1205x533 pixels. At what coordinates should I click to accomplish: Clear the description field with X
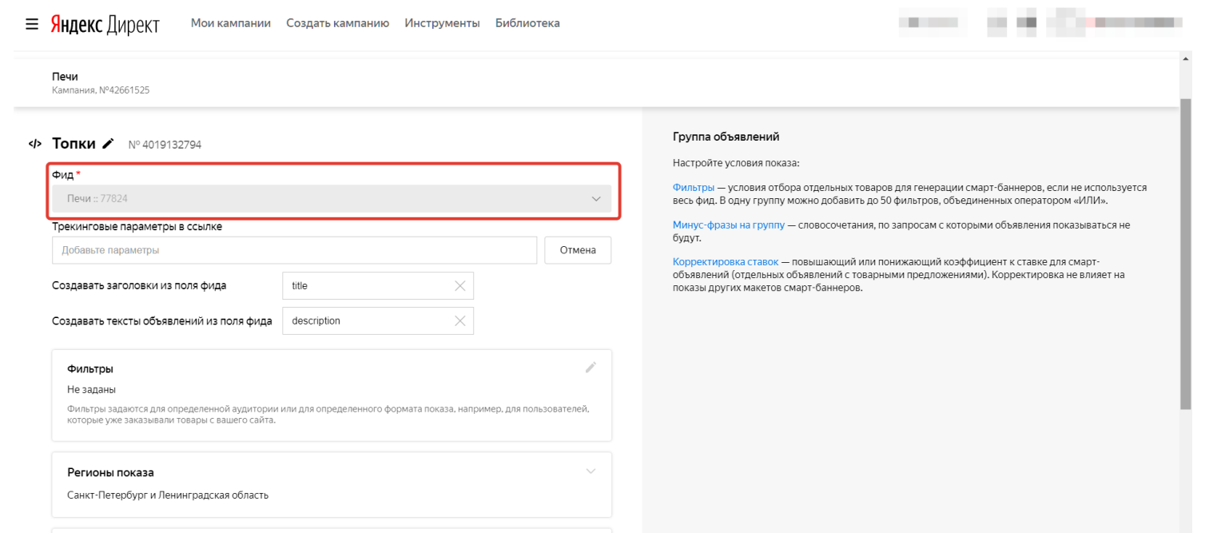459,321
